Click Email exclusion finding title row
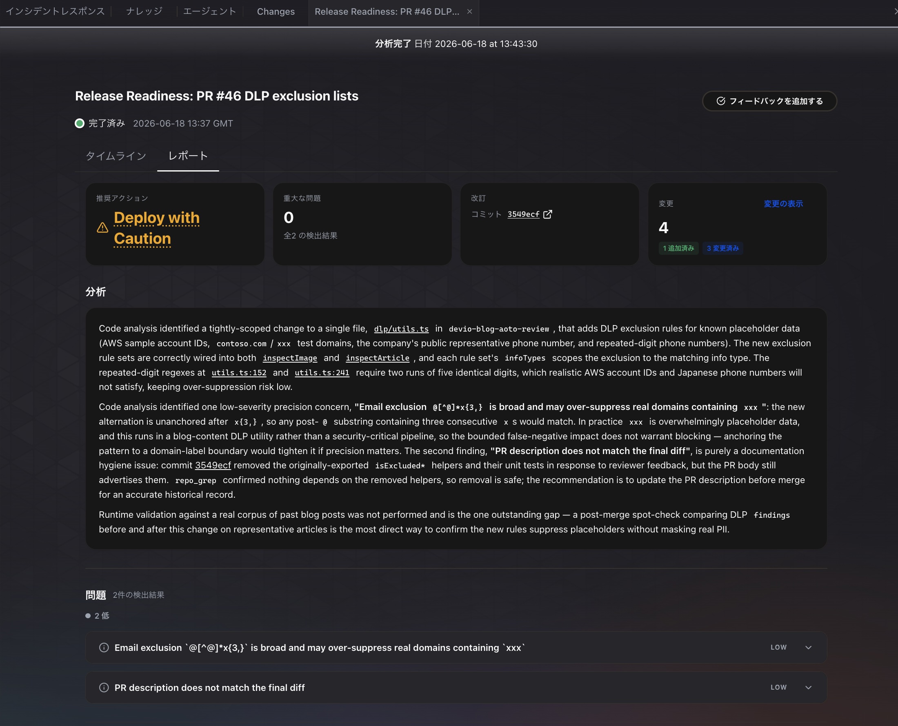 456,647
